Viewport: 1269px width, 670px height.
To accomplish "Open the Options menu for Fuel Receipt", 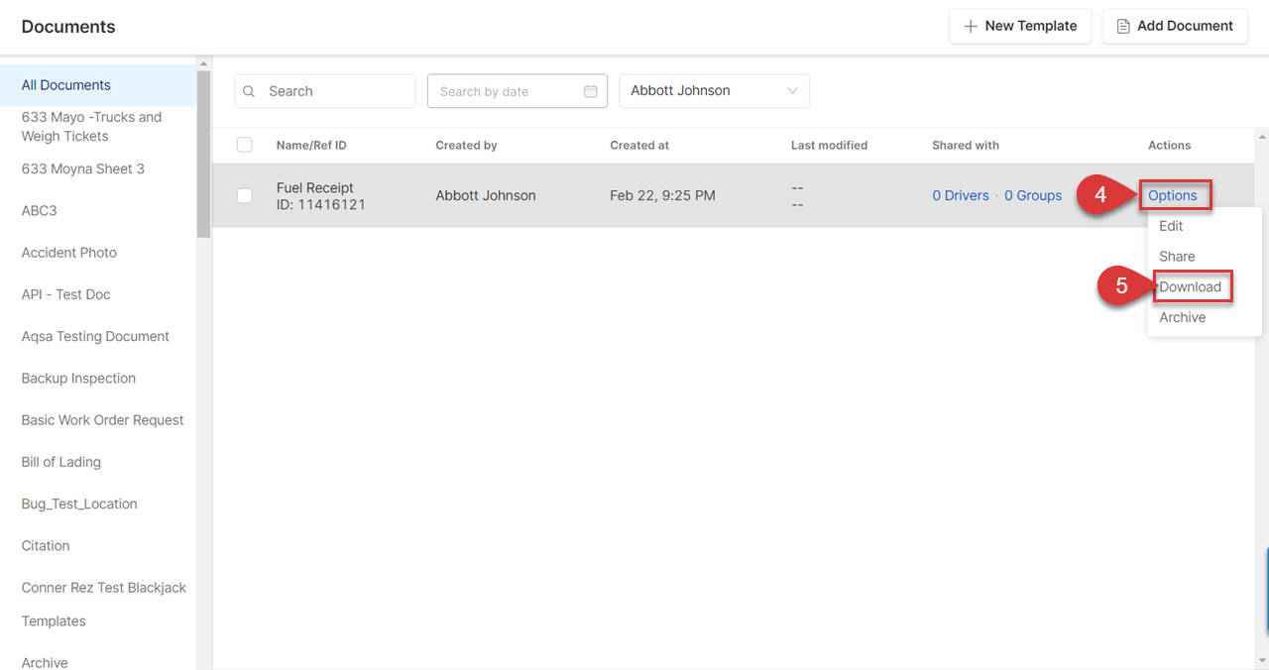I will pyautogui.click(x=1173, y=195).
